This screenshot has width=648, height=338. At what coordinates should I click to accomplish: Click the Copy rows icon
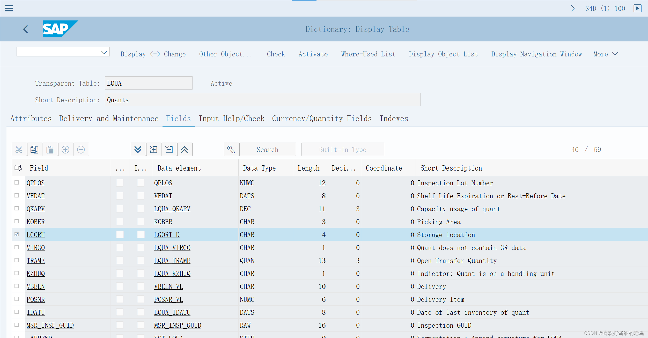[x=35, y=149]
